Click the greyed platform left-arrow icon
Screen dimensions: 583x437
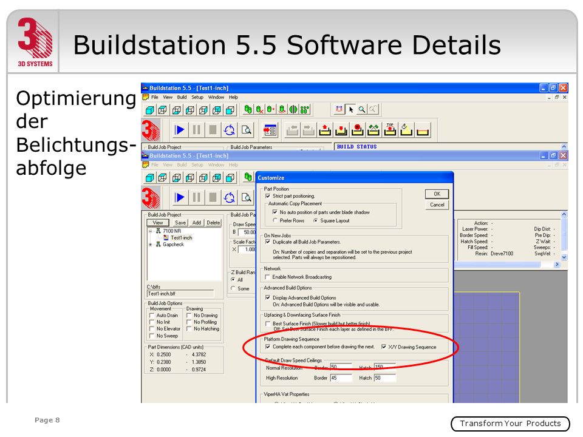293,130
